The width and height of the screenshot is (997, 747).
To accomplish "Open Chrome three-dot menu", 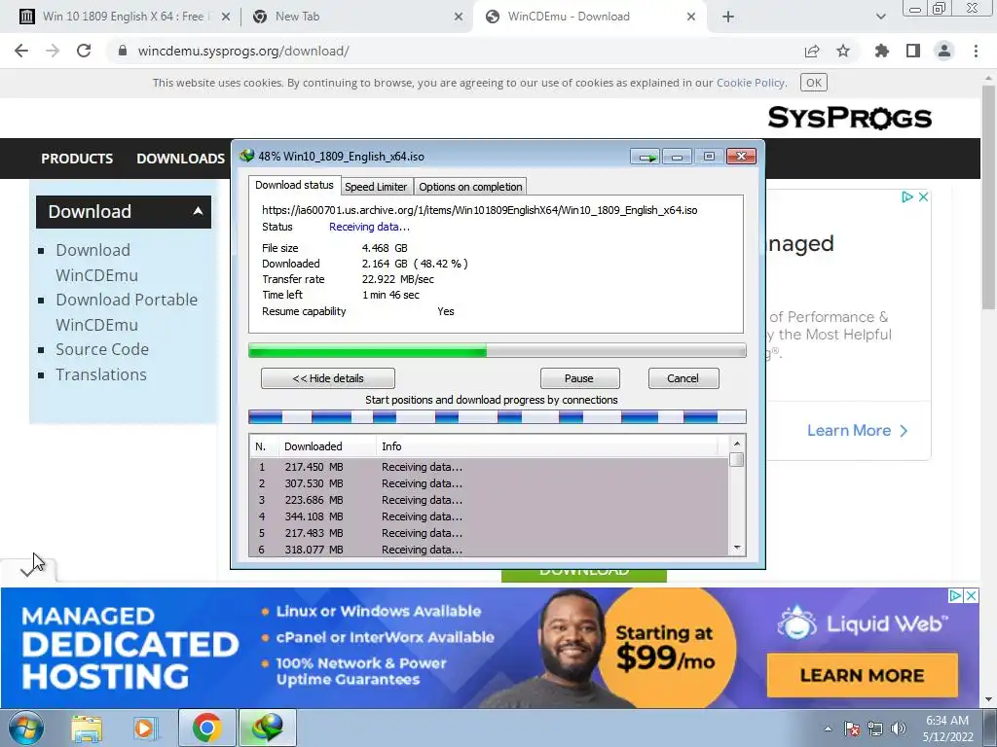I will 976,51.
